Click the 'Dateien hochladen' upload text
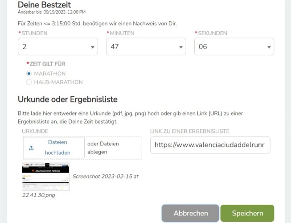The width and height of the screenshot is (291, 223). [57, 148]
